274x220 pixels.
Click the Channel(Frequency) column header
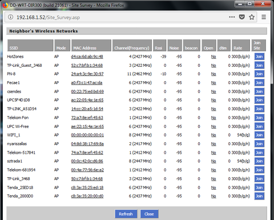pos(132,45)
